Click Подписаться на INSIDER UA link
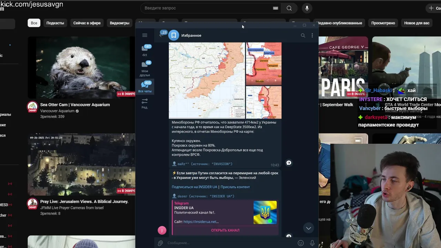Image resolution: width=441 pixels, height=248 pixels. [x=194, y=187]
